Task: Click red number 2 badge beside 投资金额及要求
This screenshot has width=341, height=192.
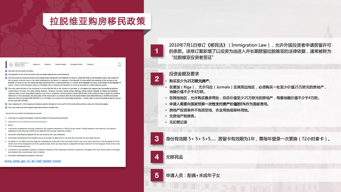Action: (x=157, y=79)
